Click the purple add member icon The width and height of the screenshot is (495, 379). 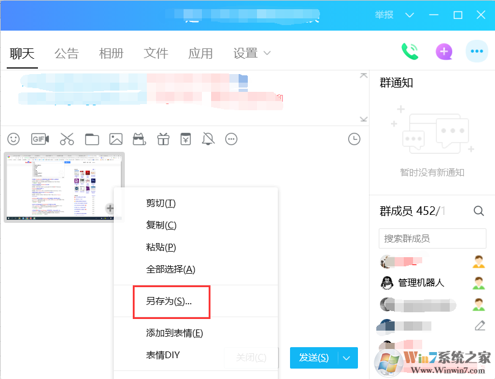[x=444, y=51]
